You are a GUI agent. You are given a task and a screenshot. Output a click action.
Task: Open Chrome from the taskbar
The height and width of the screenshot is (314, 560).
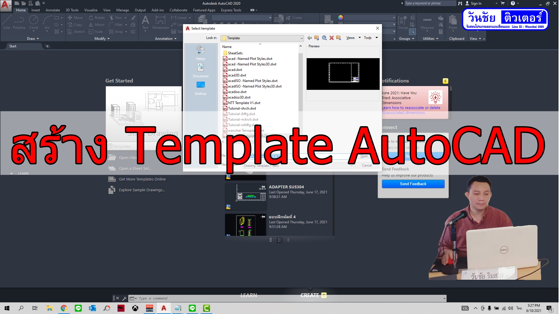(x=64, y=308)
